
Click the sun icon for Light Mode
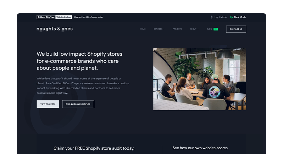212,17
